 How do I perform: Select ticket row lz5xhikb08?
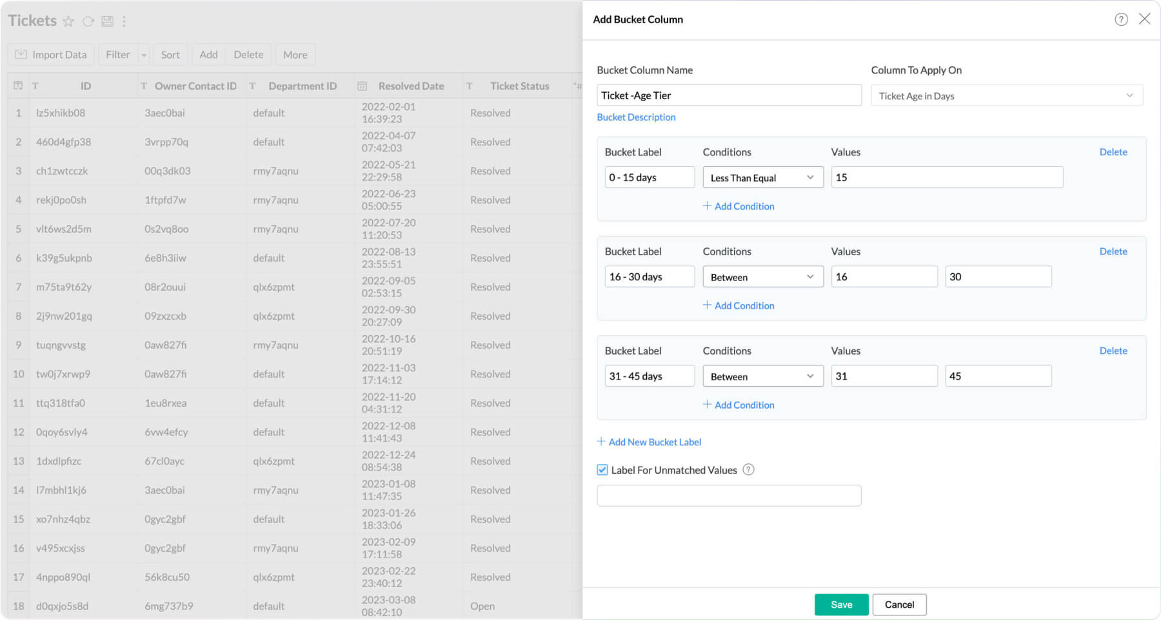click(x=61, y=113)
